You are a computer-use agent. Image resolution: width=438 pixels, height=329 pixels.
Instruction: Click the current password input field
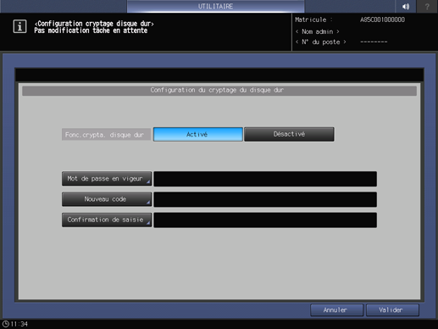[265, 179]
